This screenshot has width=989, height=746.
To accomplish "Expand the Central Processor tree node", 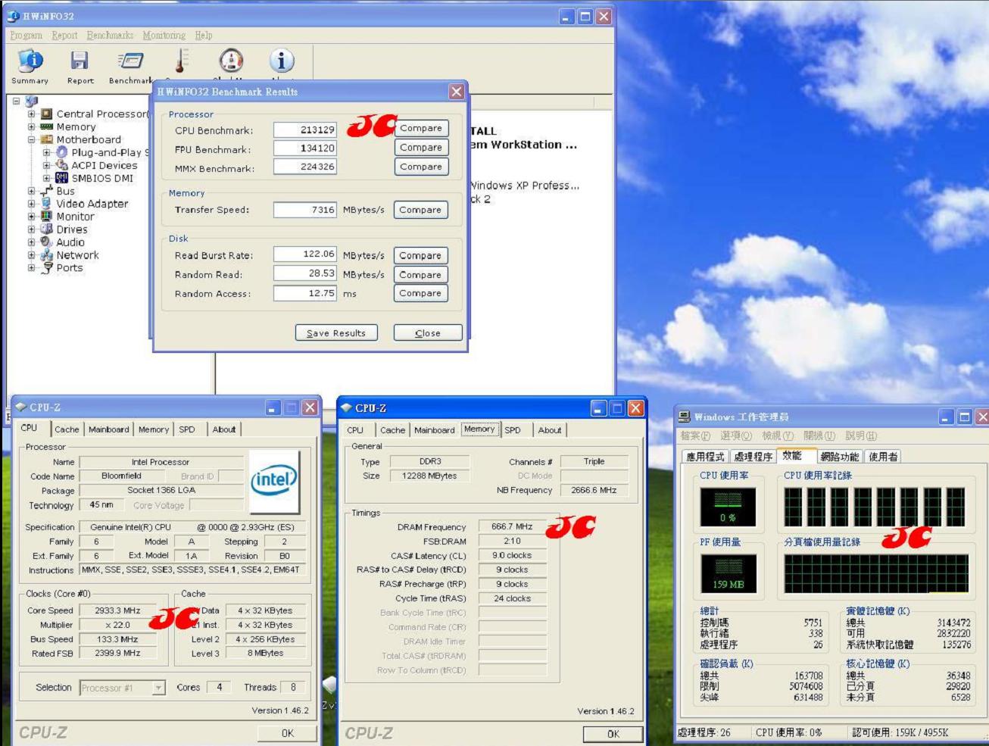I will point(31,114).
